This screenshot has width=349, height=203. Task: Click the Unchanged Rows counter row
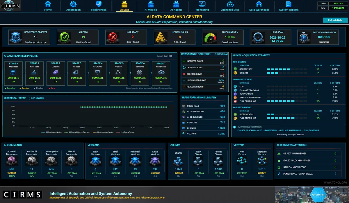pyautogui.click(x=204, y=80)
